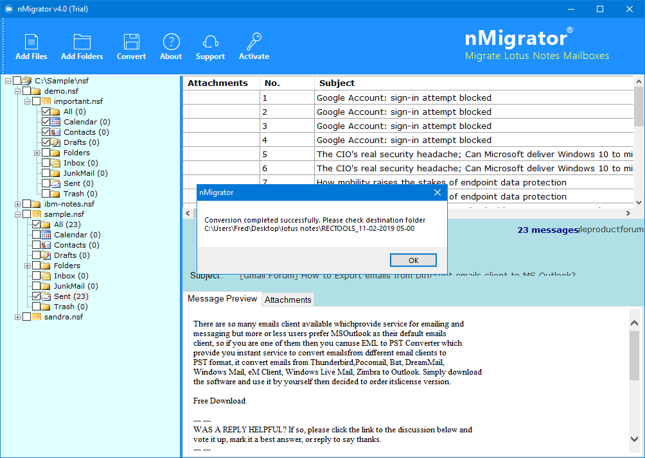The image size is (645, 458).
Task: Expand the ibm-notes.nsf tree node
Action: coord(18,204)
